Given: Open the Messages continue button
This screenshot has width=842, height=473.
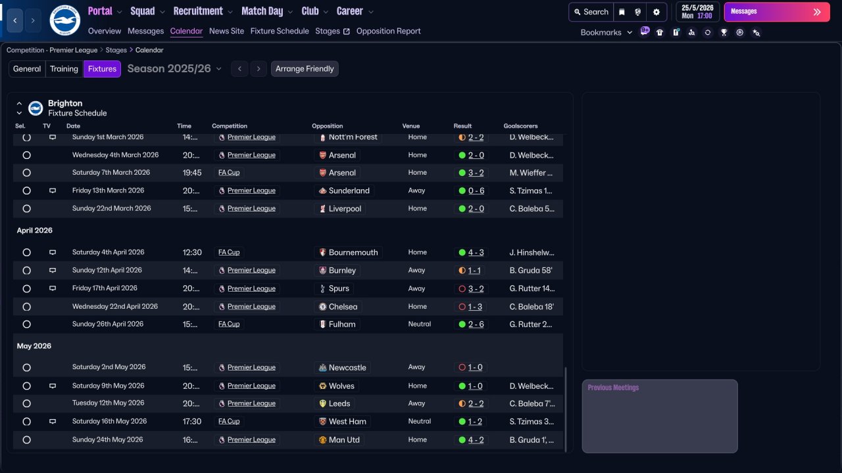Looking at the screenshot, I should point(776,12).
